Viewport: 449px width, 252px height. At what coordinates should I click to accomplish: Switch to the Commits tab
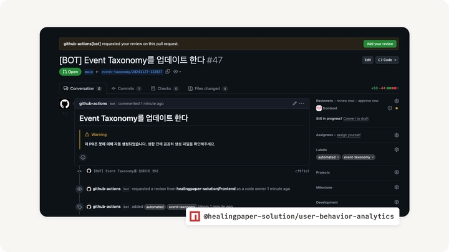126,88
